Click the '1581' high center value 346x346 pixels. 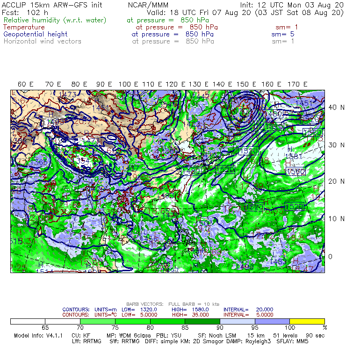[x=294, y=156]
